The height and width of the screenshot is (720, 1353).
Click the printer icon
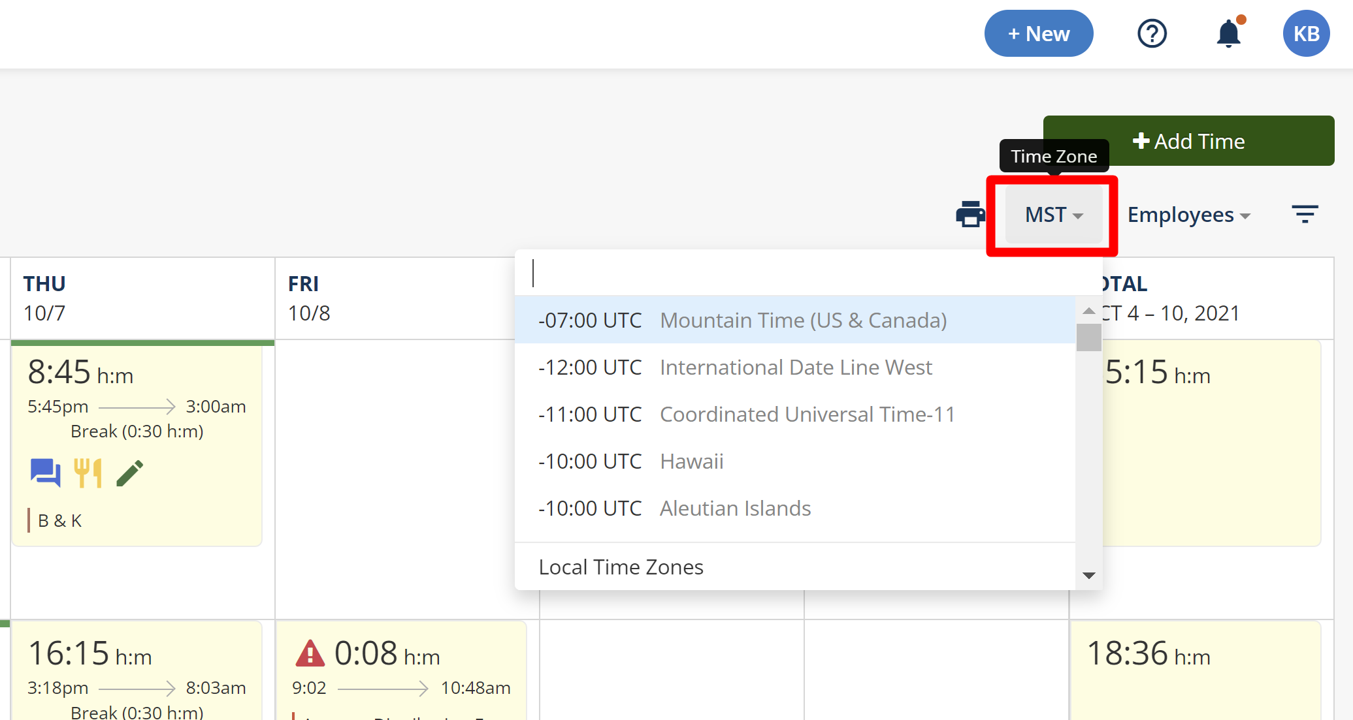(970, 214)
